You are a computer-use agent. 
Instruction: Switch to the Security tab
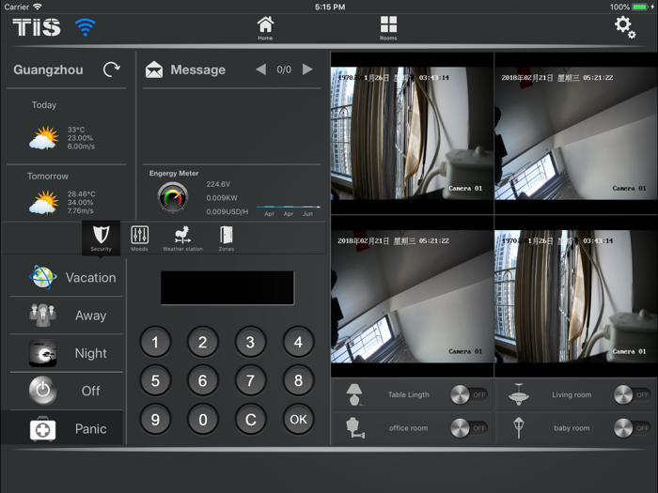click(x=101, y=238)
